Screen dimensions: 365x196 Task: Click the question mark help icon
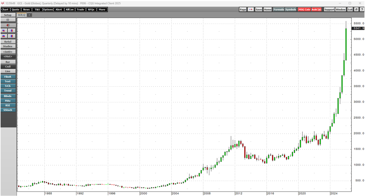point(362,10)
